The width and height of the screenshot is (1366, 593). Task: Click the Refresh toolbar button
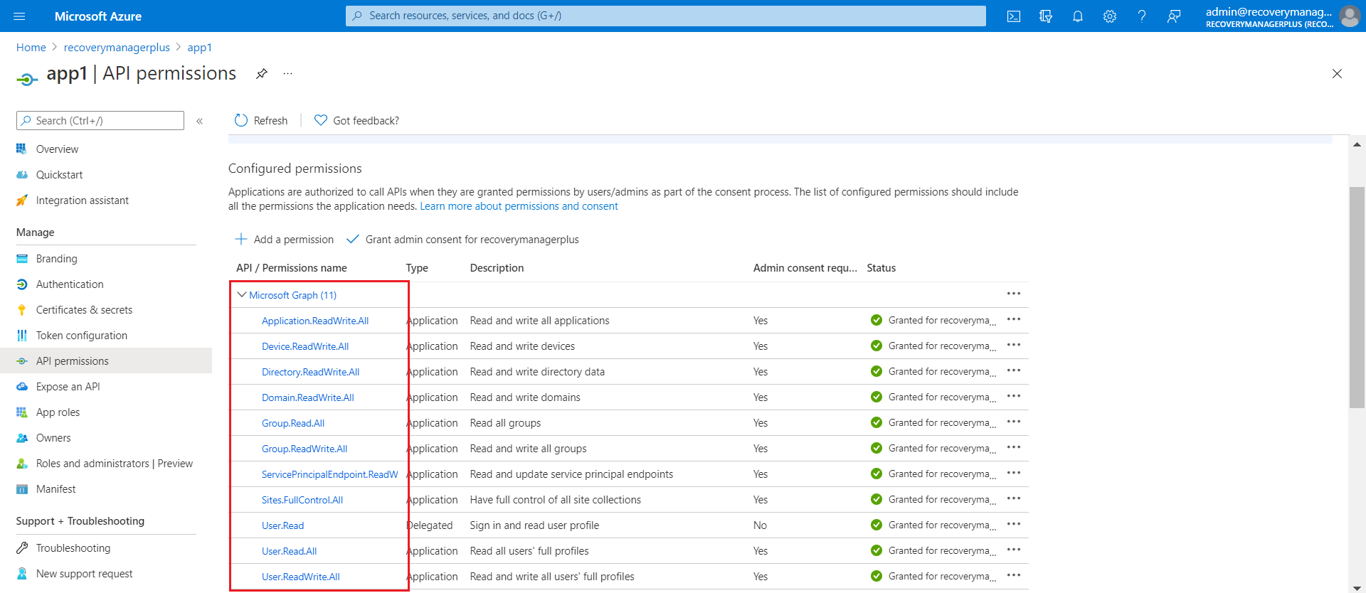pos(261,121)
